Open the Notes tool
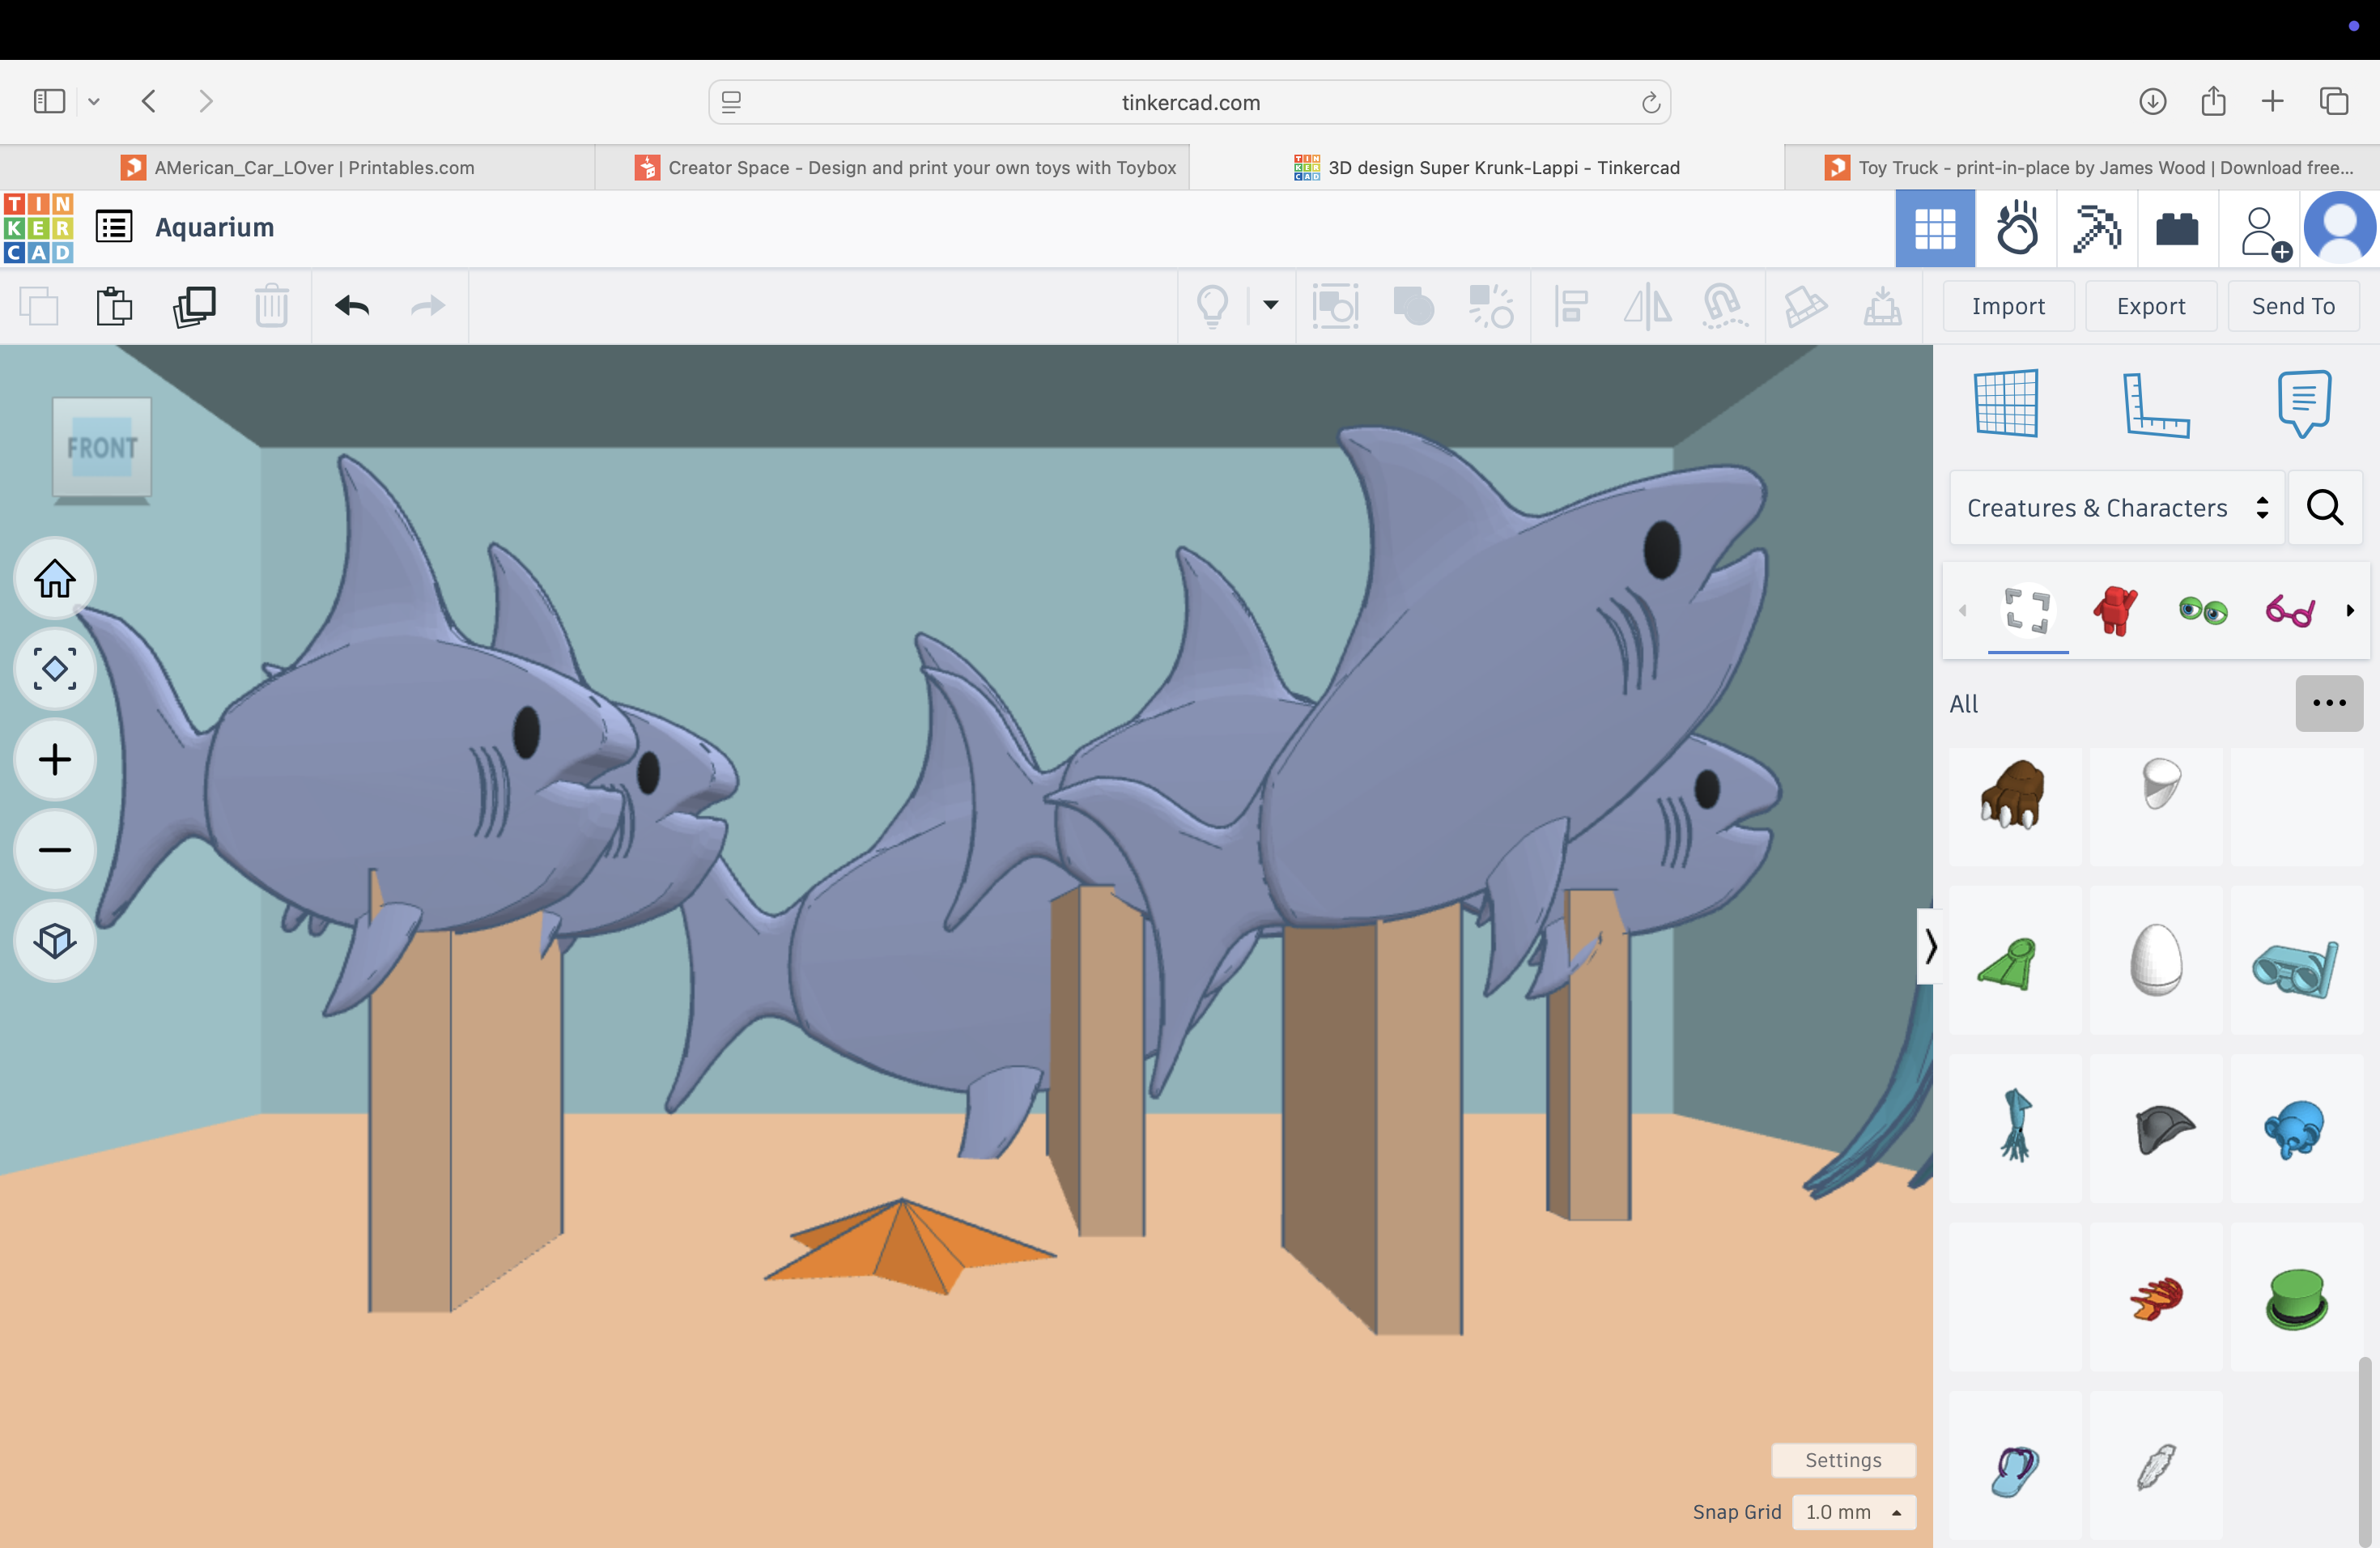The width and height of the screenshot is (2380, 1548). (x=2304, y=404)
